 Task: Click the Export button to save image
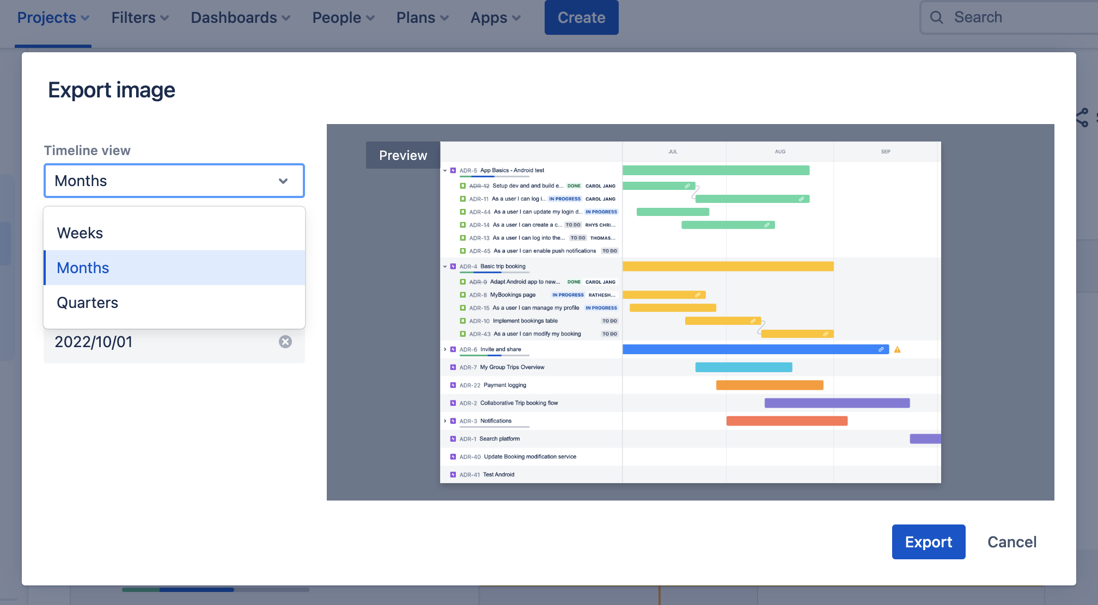pos(929,542)
